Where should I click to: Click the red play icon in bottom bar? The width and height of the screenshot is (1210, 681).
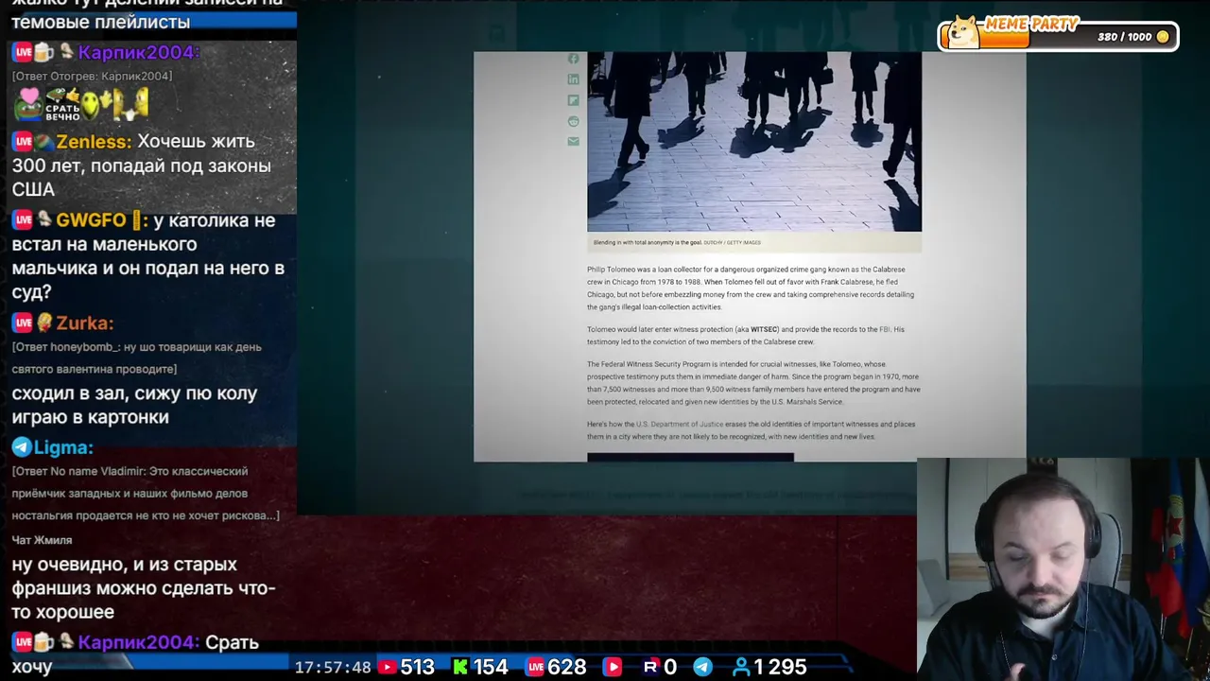(x=613, y=668)
